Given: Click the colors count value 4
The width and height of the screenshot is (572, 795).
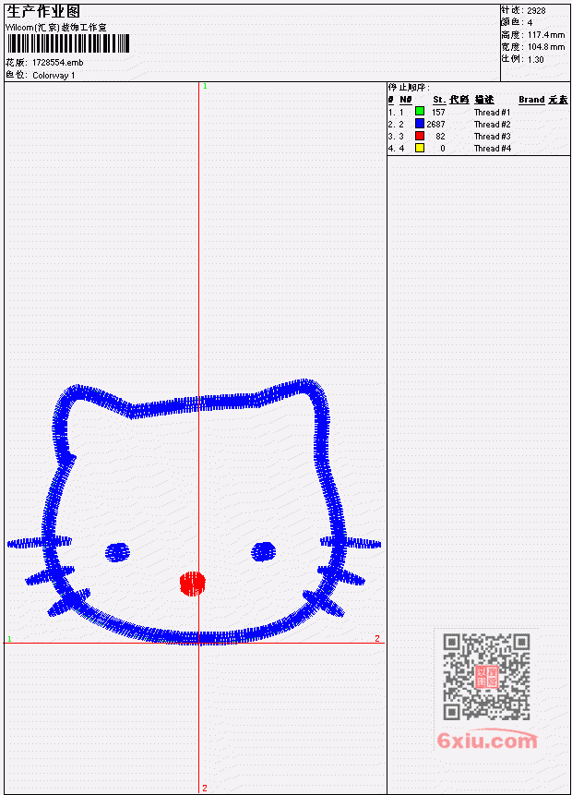Looking at the screenshot, I should 530,22.
